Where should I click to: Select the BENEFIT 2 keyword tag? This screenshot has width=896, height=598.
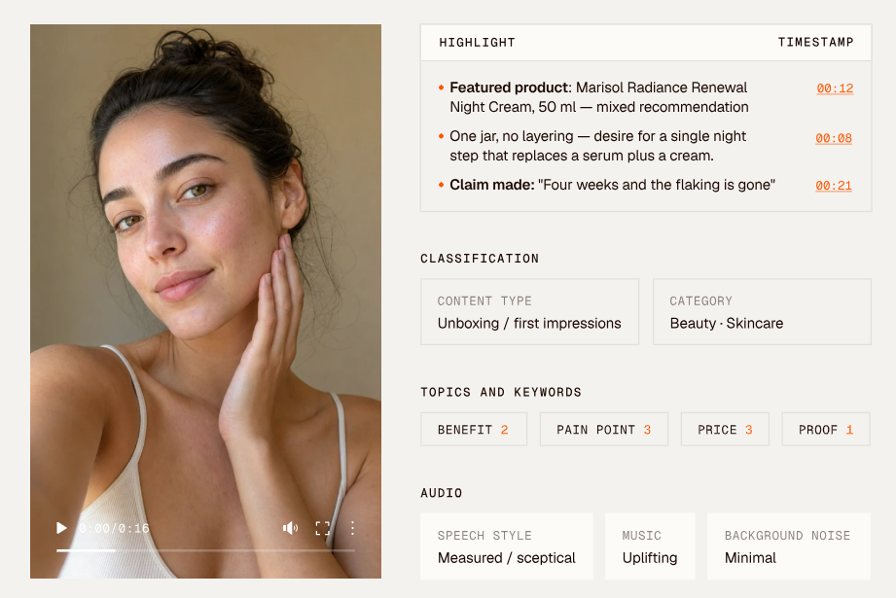(x=474, y=430)
